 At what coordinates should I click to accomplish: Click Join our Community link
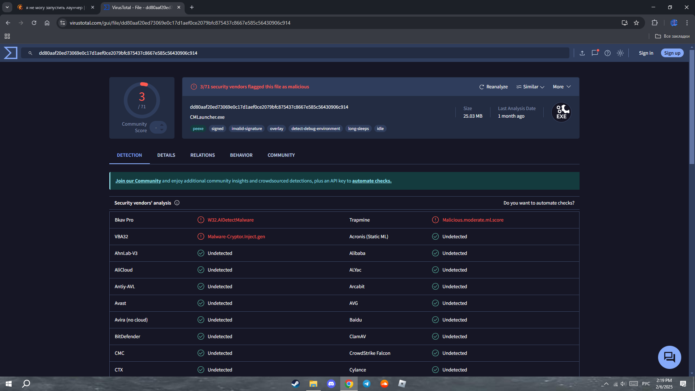pos(138,181)
